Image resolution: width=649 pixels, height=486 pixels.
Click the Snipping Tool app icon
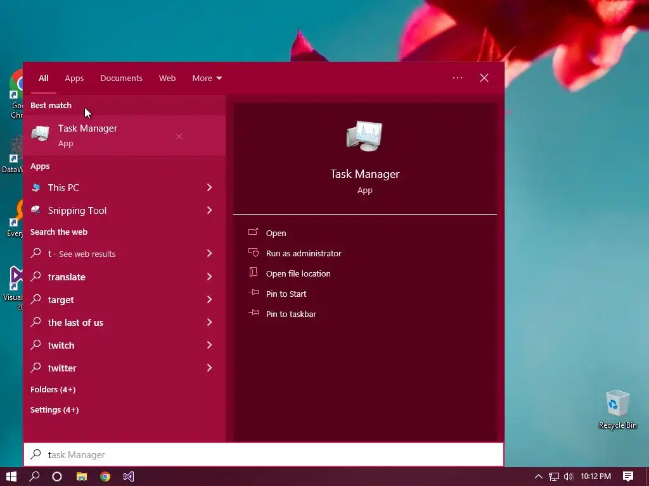point(36,210)
